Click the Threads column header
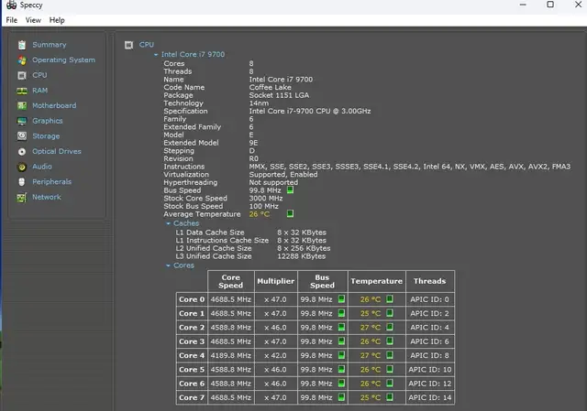 pos(430,281)
